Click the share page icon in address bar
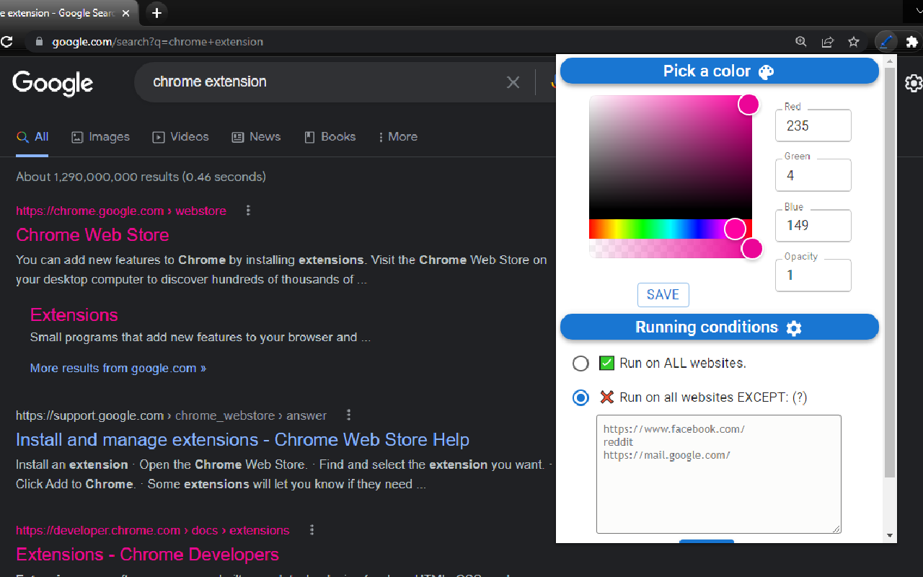This screenshot has width=923, height=577. click(x=828, y=42)
